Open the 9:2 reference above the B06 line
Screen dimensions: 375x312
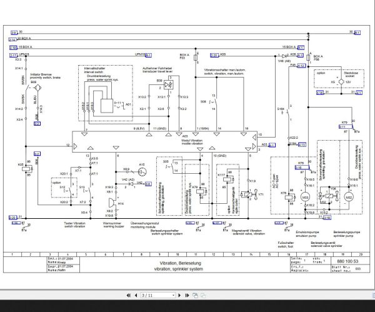37,154
